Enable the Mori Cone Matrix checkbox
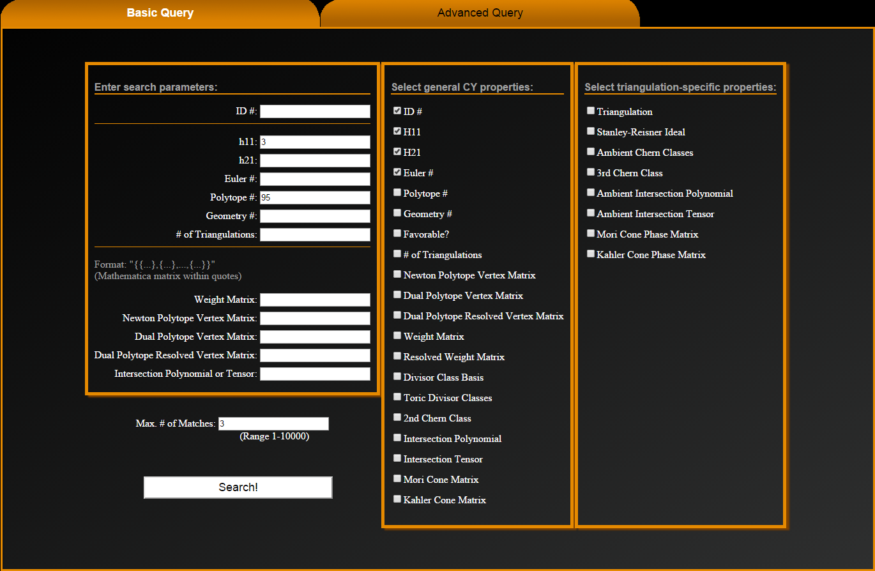This screenshot has width=875, height=571. click(x=397, y=479)
